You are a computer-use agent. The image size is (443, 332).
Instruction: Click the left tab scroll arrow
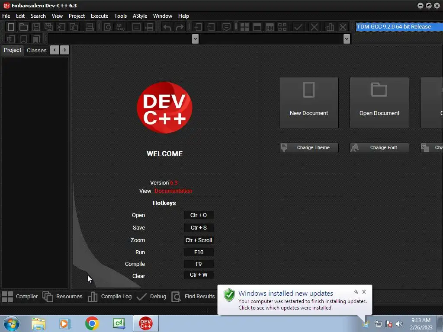point(55,50)
